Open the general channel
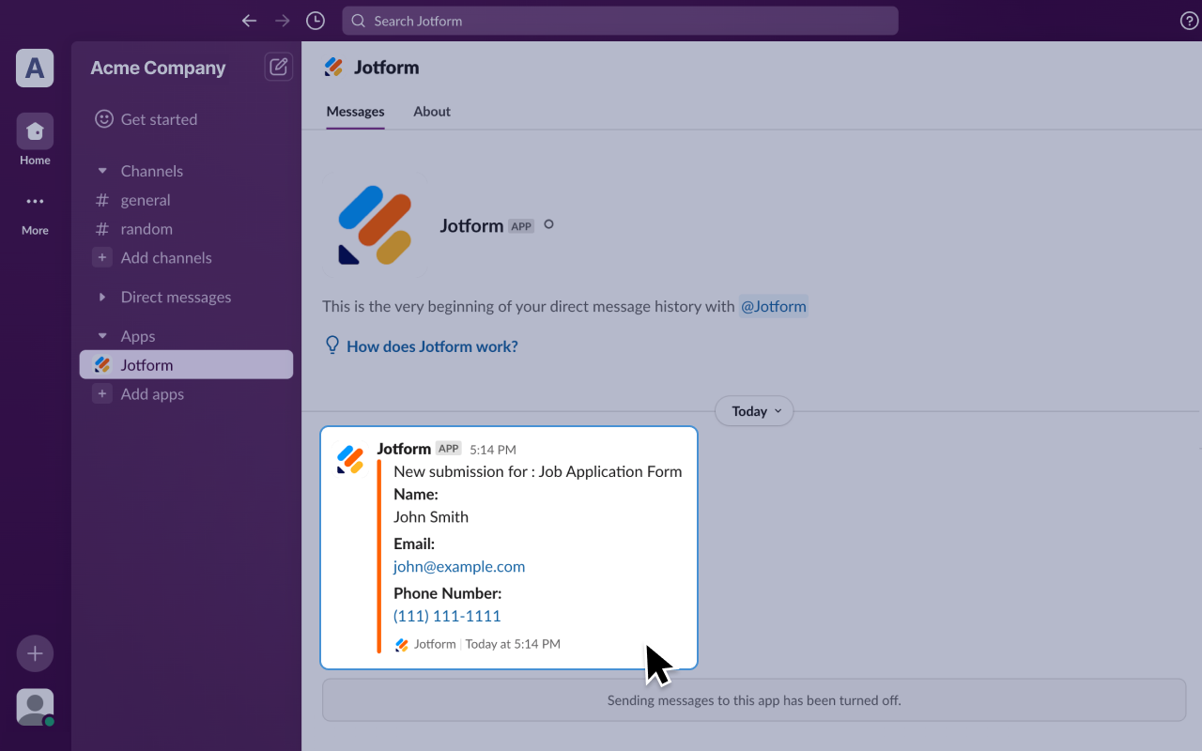 (x=146, y=200)
